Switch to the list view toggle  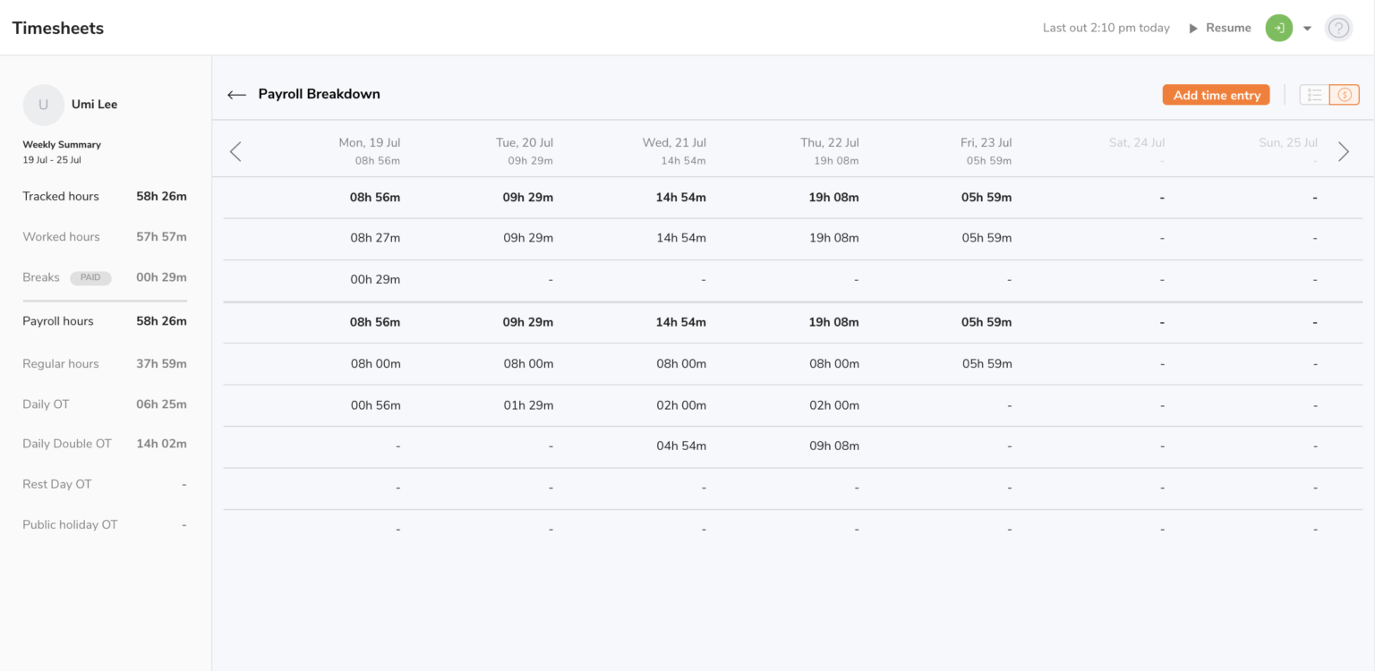coord(1314,94)
